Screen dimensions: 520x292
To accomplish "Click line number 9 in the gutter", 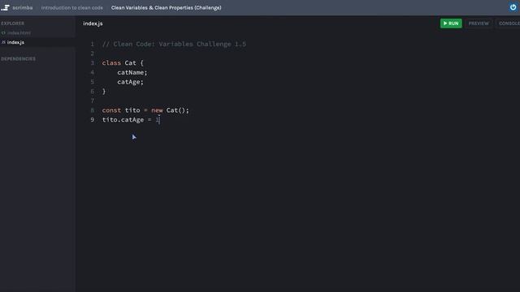I will [92, 120].
